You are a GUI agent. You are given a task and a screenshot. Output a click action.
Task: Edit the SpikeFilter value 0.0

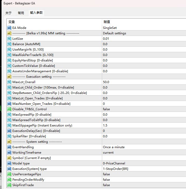(144, 136)
